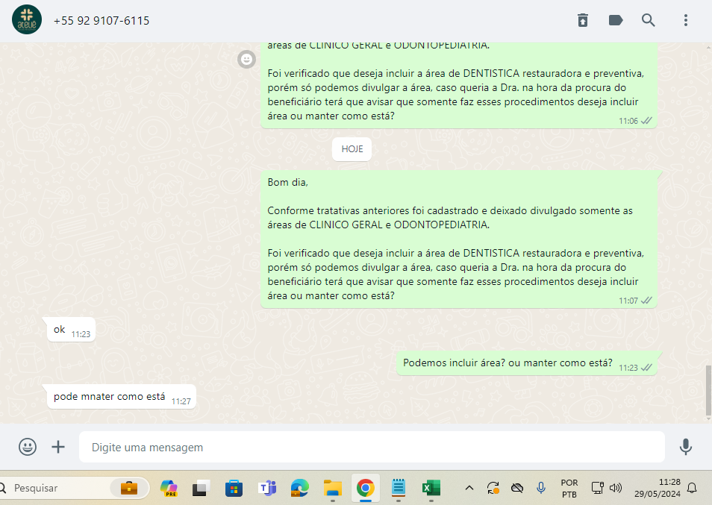Open Microsoft Copilot PRE from taskbar
The image size is (712, 505).
pos(169,488)
